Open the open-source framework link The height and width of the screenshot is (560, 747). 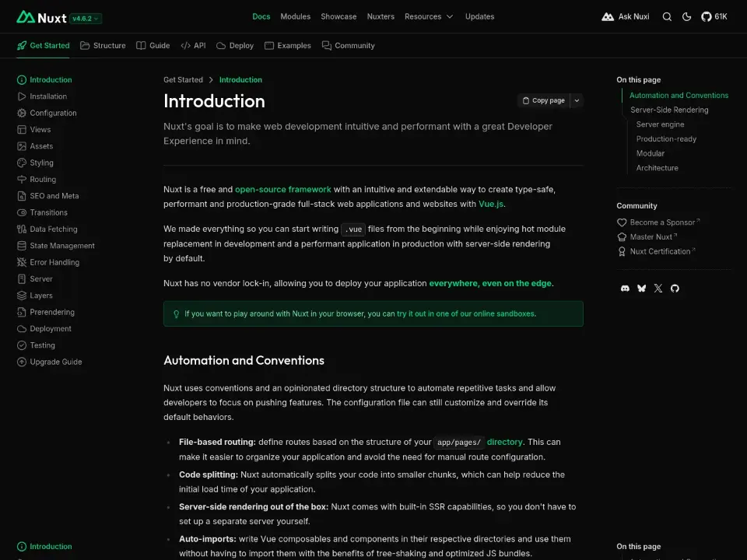click(x=283, y=190)
